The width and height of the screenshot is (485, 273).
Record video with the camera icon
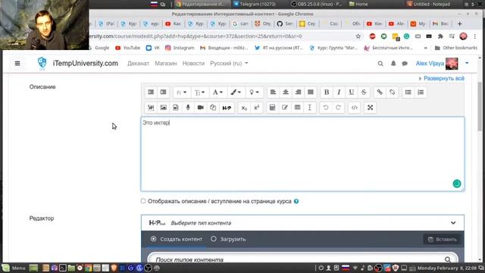pyautogui.click(x=200, y=108)
